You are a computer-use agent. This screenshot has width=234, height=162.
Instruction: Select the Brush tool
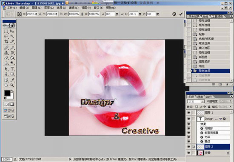(x=12, y=48)
